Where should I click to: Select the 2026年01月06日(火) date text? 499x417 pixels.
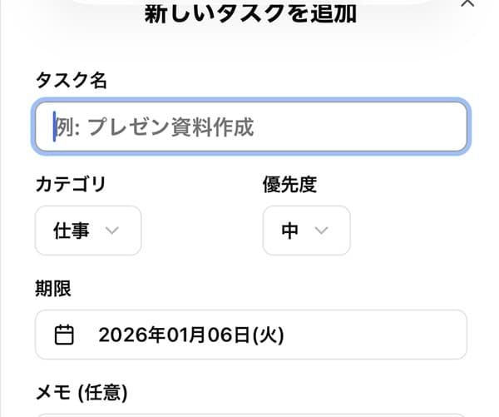[x=190, y=335]
